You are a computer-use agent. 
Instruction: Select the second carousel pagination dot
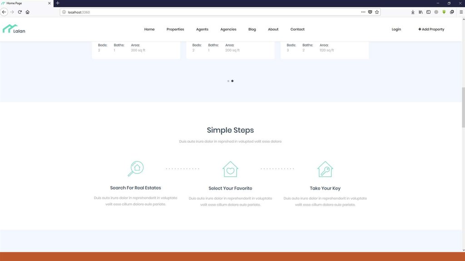point(232,81)
